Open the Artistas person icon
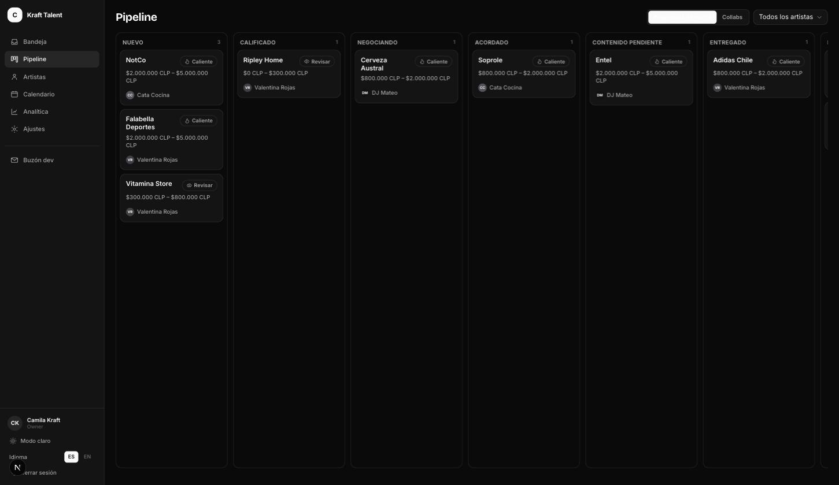Image resolution: width=839 pixels, height=485 pixels. tap(14, 77)
